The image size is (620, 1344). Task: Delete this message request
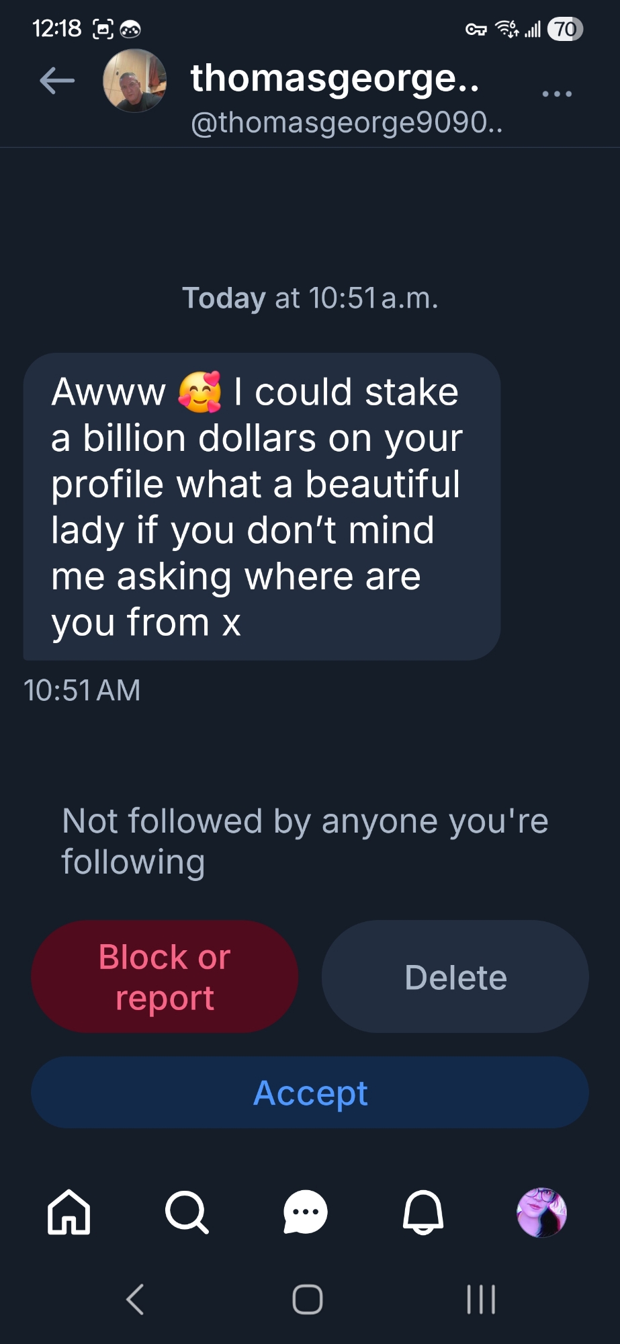pyautogui.click(x=455, y=976)
